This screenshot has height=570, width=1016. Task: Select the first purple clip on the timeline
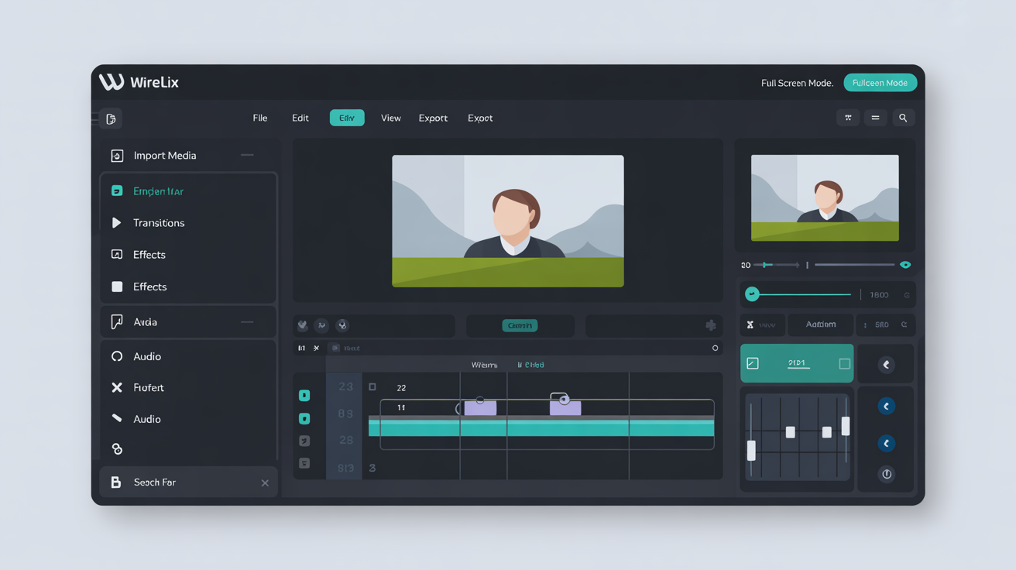pyautogui.click(x=480, y=407)
